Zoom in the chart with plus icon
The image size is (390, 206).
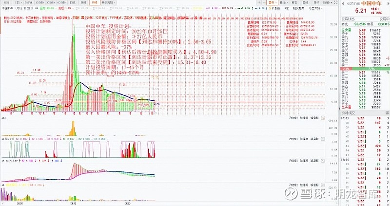coord(259,2)
